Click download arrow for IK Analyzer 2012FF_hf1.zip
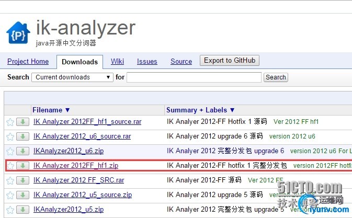352x218 pixels. [22, 166]
